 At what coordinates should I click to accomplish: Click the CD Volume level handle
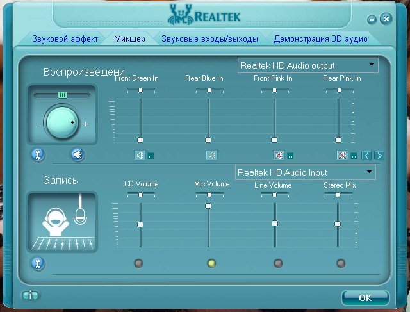pos(140,224)
